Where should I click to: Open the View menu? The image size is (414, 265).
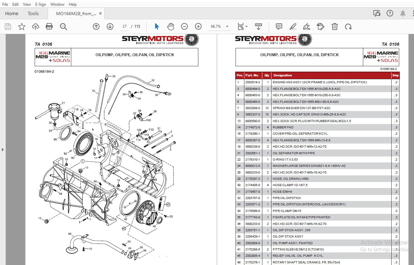[27, 4]
